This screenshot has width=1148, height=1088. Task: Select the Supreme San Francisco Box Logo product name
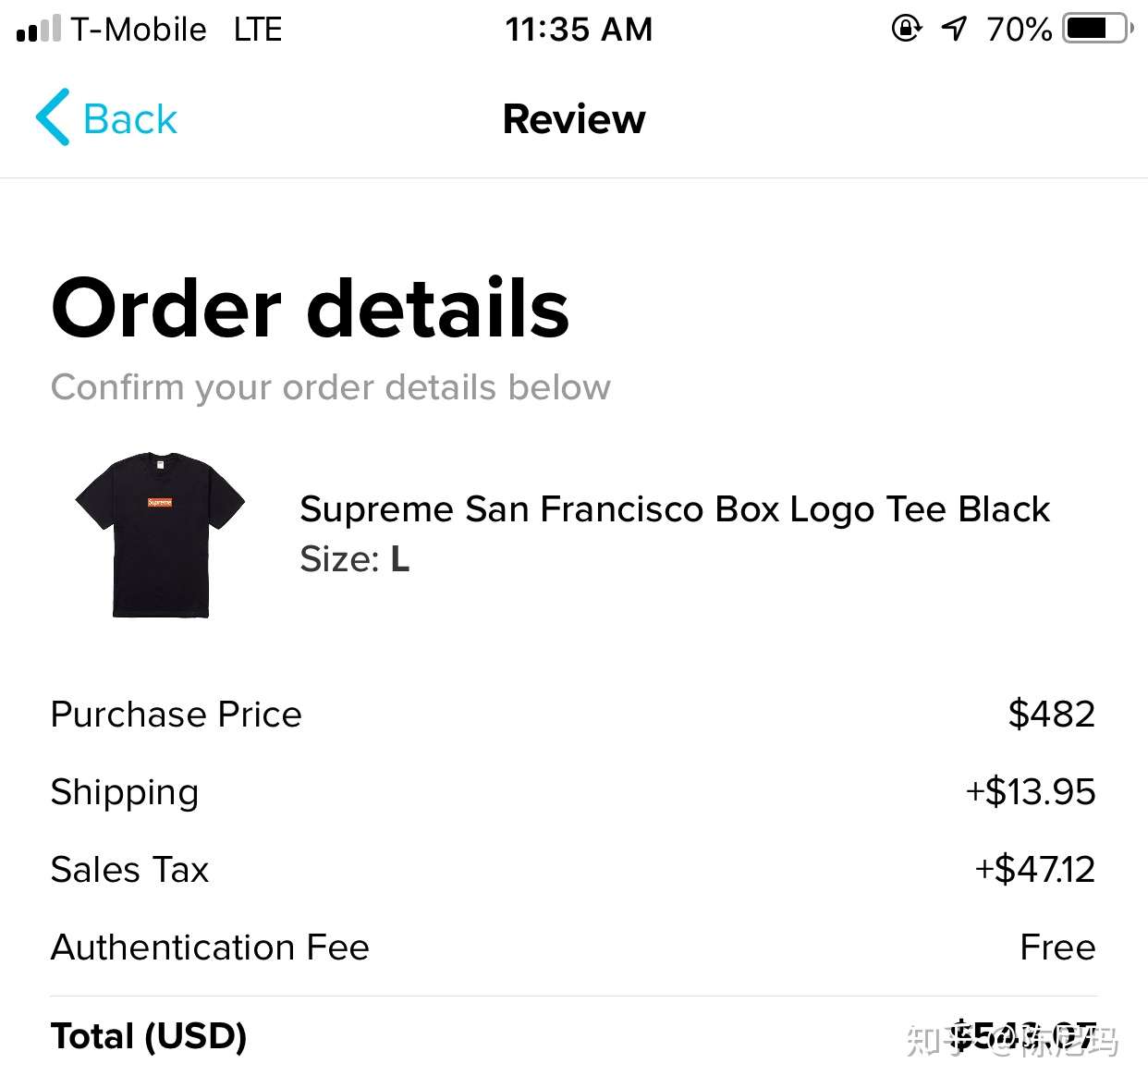click(675, 509)
